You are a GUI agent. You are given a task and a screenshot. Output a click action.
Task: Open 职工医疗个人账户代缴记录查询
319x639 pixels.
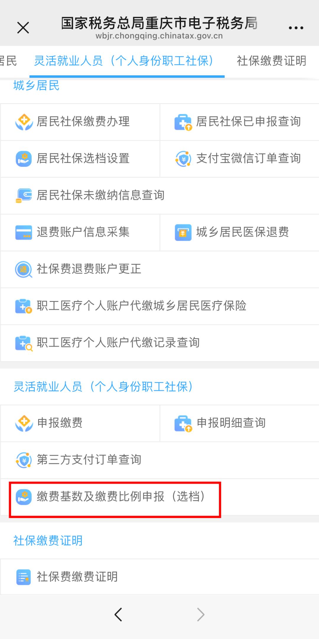pos(118,343)
